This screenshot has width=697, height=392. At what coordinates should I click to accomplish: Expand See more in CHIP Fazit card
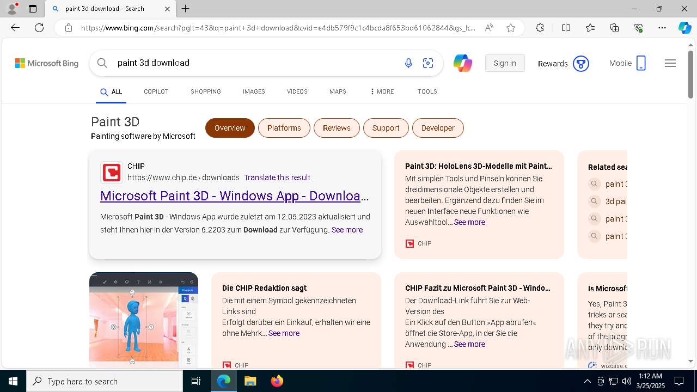click(x=469, y=344)
